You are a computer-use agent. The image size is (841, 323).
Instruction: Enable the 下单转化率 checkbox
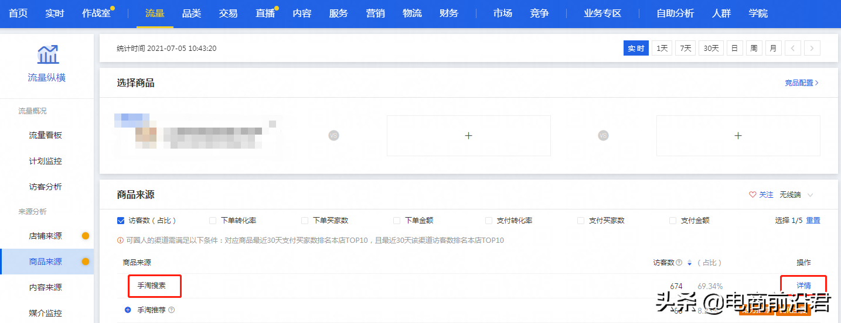click(213, 221)
